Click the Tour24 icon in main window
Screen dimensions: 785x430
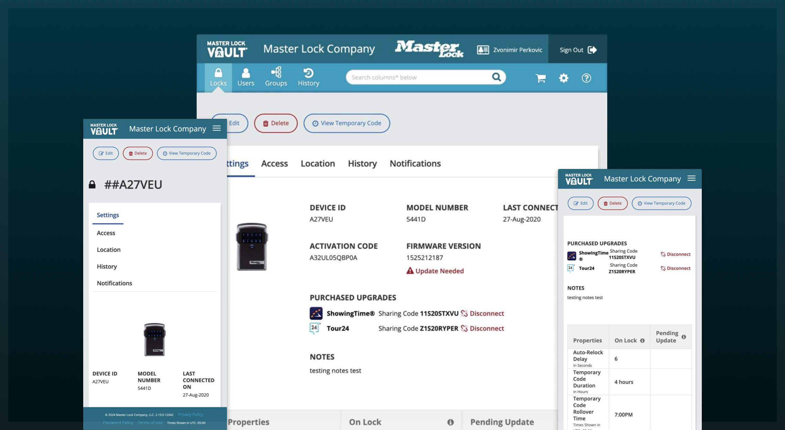pyautogui.click(x=315, y=328)
